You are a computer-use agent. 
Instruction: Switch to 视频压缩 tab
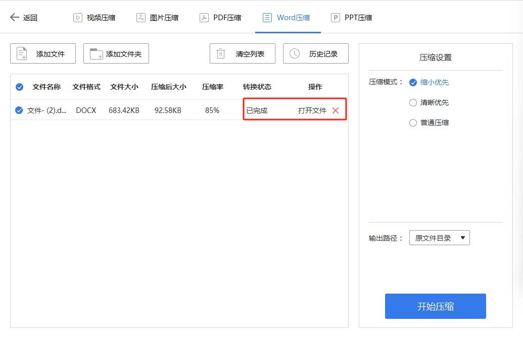[94, 17]
